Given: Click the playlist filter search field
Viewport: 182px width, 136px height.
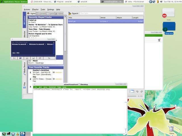Looking at the screenshot, I should coord(111,13).
